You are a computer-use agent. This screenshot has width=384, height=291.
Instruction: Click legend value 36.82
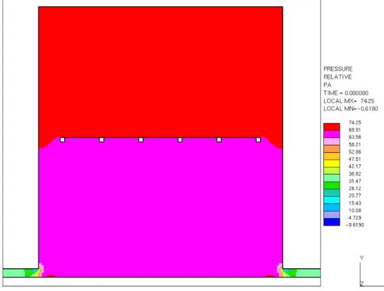(355, 174)
